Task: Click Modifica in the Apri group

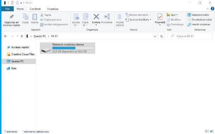Action: point(174,20)
